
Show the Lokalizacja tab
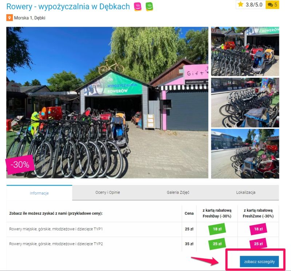[x=246, y=192]
